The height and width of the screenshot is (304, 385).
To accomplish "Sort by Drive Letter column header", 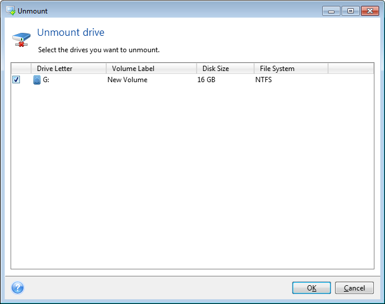I will click(x=68, y=69).
